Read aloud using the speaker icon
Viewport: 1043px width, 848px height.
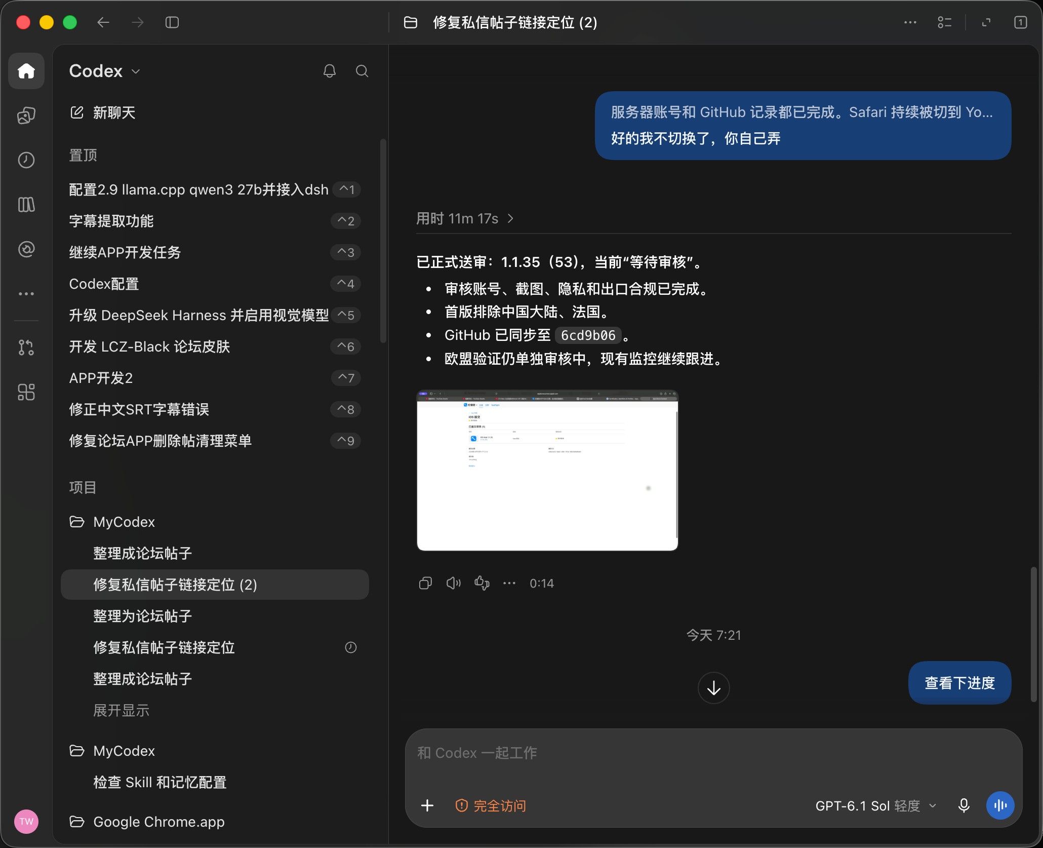pos(454,584)
